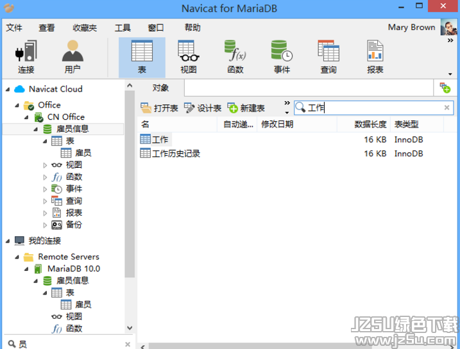This screenshot has height=349, width=460.
Task: Collapse the Navicat Cloud tree node
Action: (x=8, y=89)
